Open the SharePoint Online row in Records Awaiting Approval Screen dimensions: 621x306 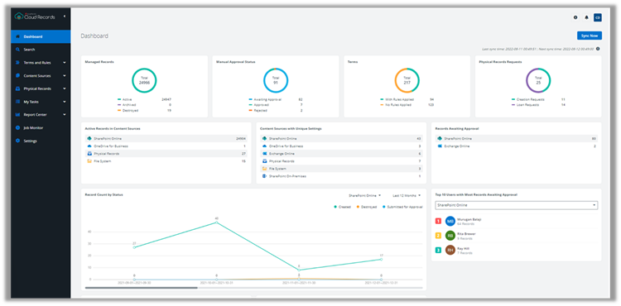coord(517,139)
